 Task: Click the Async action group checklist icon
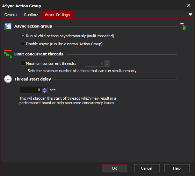tap(8, 26)
